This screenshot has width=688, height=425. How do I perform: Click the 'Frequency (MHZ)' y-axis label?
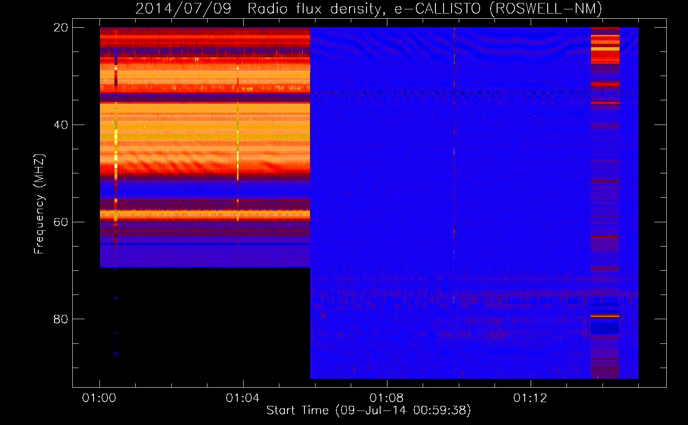tap(39, 204)
